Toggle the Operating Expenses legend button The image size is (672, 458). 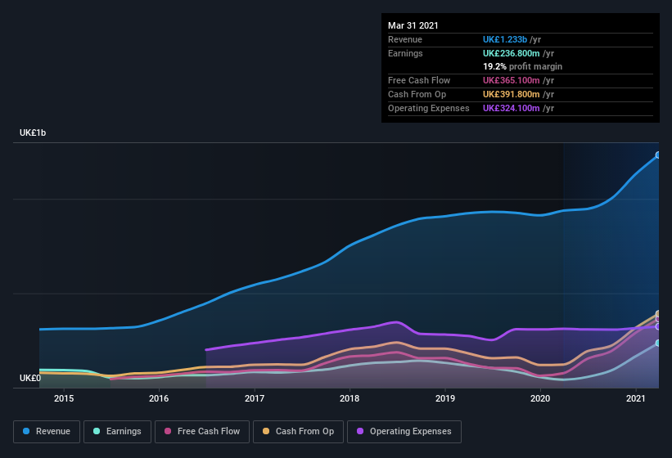coord(404,432)
